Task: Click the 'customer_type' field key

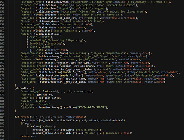Action: click(32, 2)
